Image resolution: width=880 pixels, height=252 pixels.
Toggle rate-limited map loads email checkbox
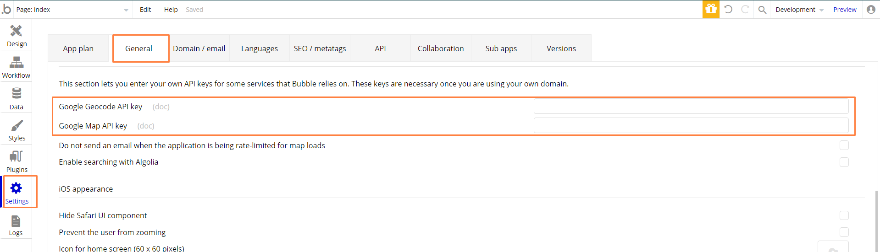844,145
